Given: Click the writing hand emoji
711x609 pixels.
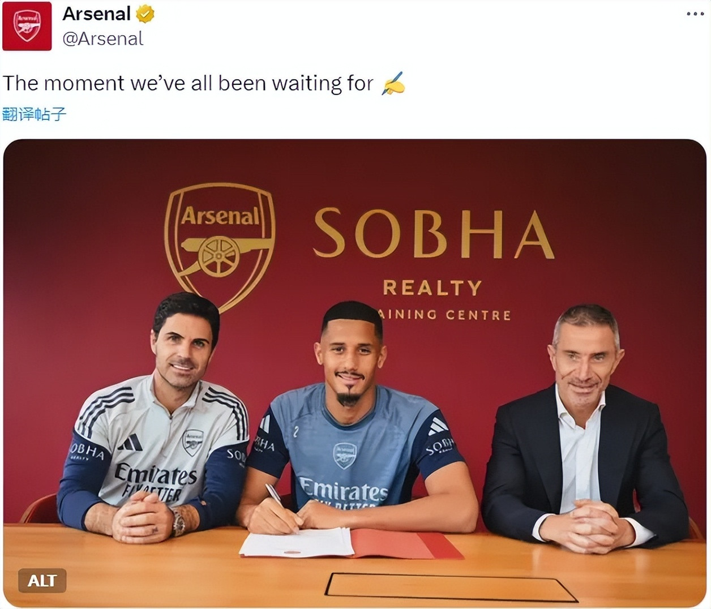Looking at the screenshot, I should [393, 83].
